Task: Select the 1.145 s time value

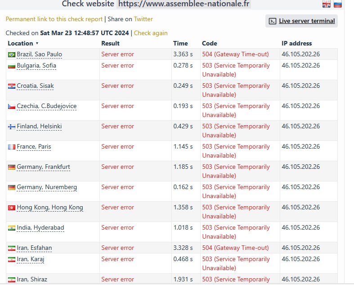Action: pos(183,147)
